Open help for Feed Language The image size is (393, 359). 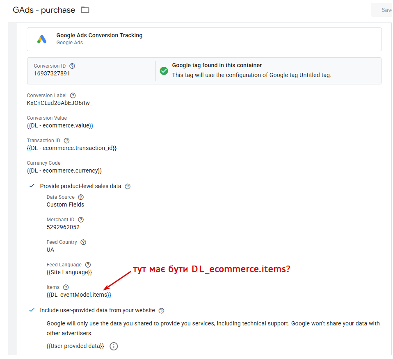pyautogui.click(x=88, y=265)
